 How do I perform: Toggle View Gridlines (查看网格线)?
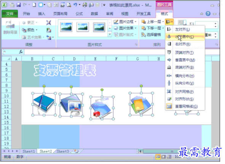185,106
